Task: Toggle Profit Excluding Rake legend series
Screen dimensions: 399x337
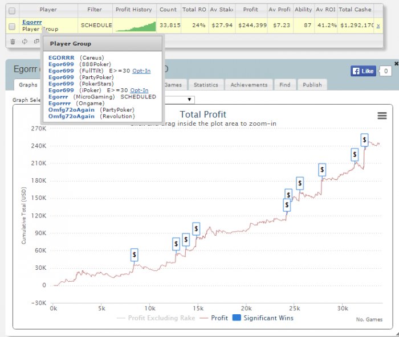Action: coord(156,318)
